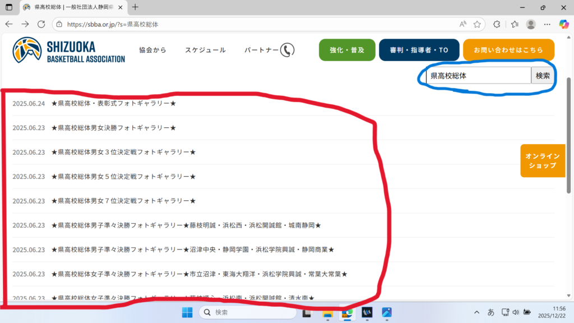574x323 pixels.
Task: Open the Copilot icon in Edge toolbar
Action: (x=564, y=24)
